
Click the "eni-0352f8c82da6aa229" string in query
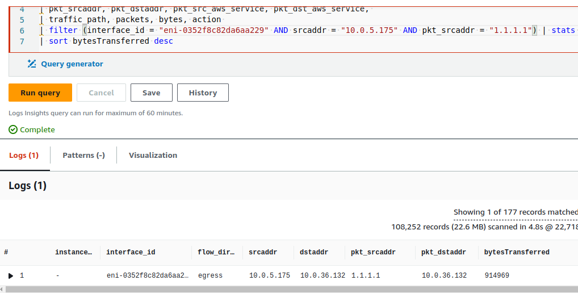point(213,30)
